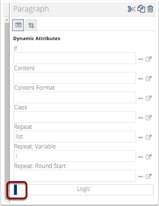Click the panel scrollbar up arrow
The image size is (159, 206).
tap(7, 20)
